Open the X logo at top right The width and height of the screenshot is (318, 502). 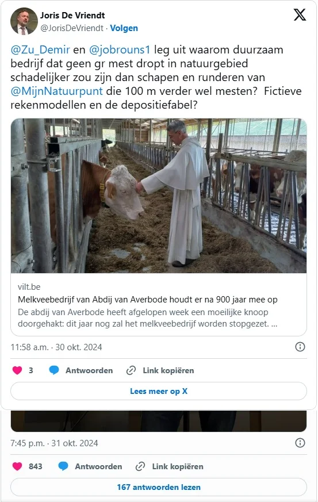(x=300, y=15)
